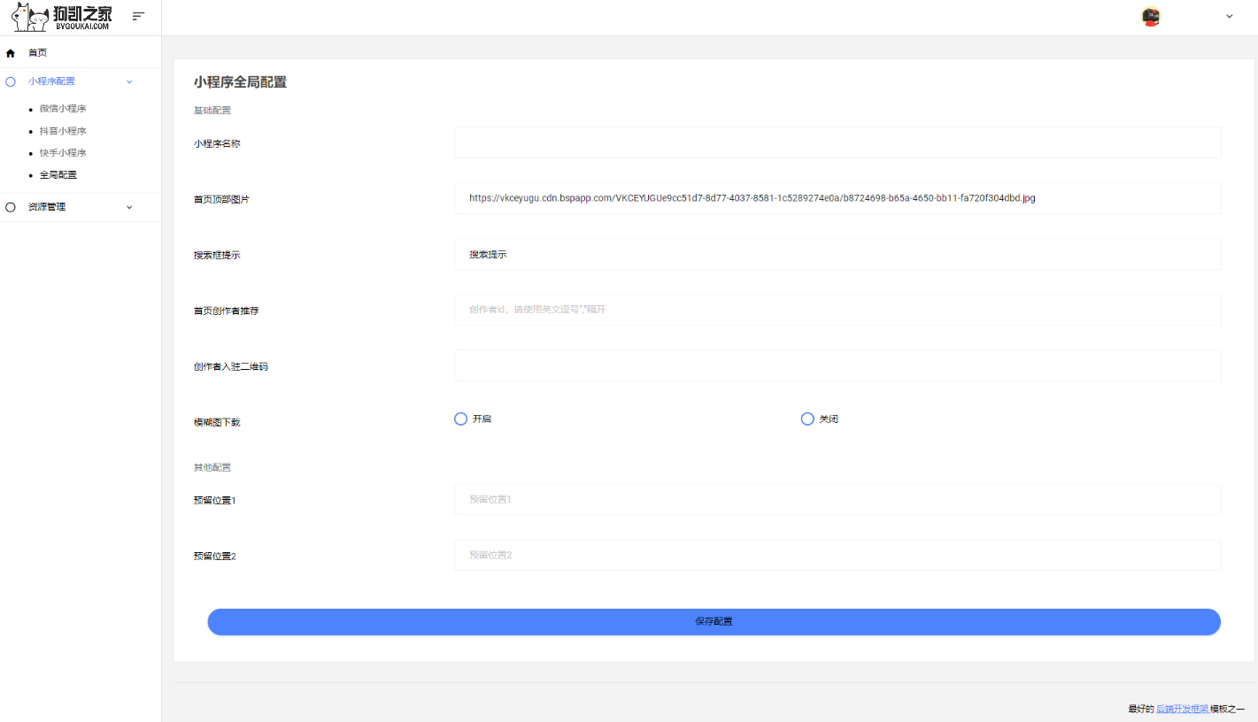This screenshot has height=722, width=1258.
Task: Click the 模糊图下载 field label
Action: point(217,422)
